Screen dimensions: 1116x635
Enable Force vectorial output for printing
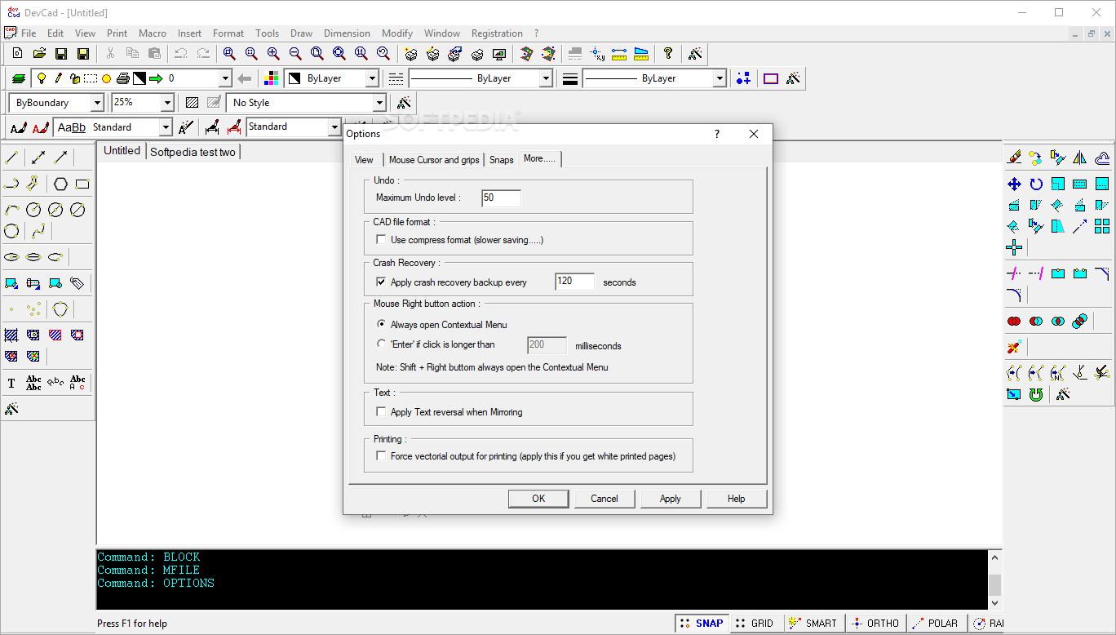tap(381, 456)
